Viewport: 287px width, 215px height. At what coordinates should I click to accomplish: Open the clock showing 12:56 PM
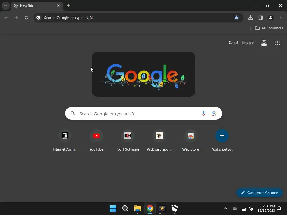point(266,208)
